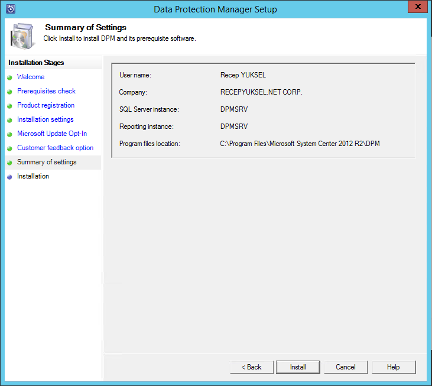Click the SQL Server instance: label

(149, 109)
